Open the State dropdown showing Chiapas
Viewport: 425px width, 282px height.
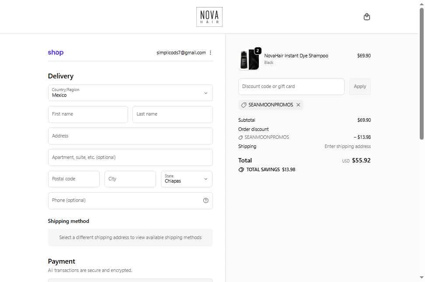pyautogui.click(x=186, y=179)
